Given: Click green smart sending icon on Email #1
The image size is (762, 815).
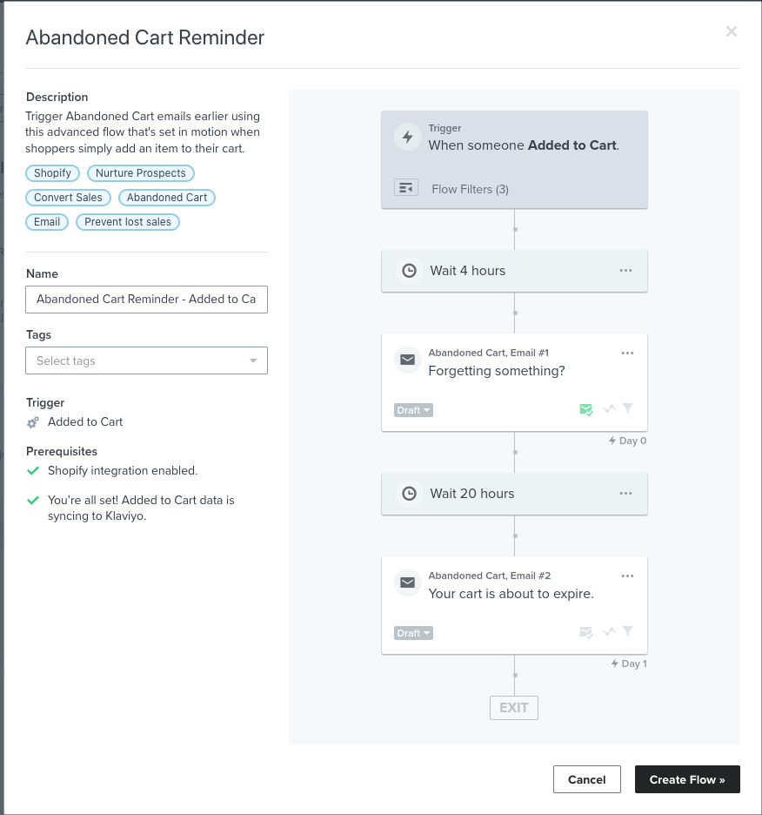Looking at the screenshot, I should [x=586, y=409].
